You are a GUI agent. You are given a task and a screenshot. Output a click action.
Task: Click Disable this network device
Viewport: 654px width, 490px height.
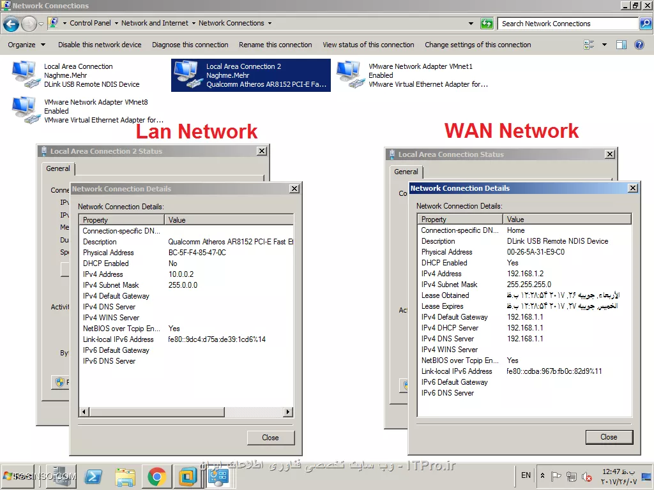[100, 45]
